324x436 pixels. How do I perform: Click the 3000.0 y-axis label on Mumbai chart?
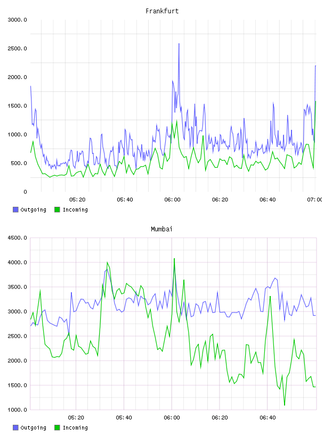coord(17,312)
